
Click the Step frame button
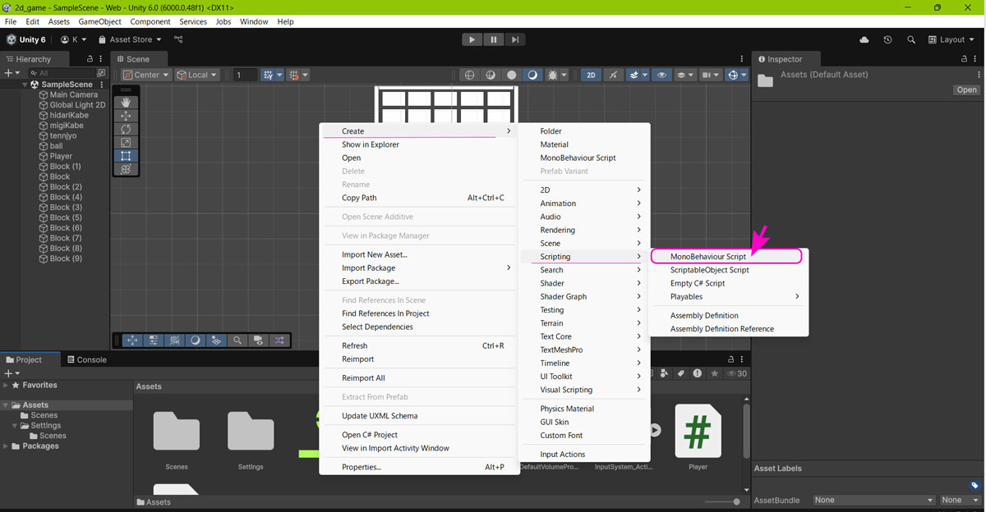click(x=515, y=39)
